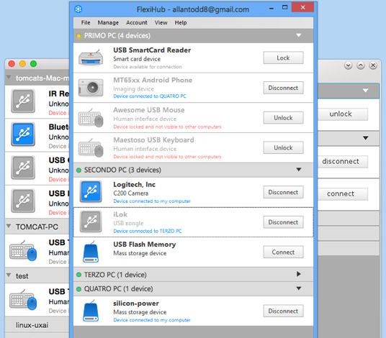Click the yellow status dot for PRIMO PC

pyautogui.click(x=78, y=36)
